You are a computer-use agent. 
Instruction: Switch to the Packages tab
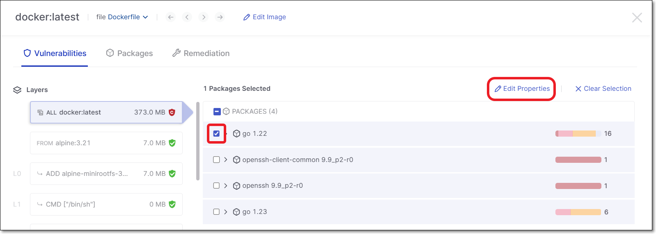(129, 54)
